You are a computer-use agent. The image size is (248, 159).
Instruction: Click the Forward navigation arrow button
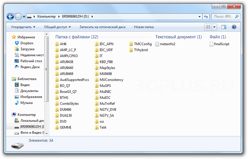(18, 17)
